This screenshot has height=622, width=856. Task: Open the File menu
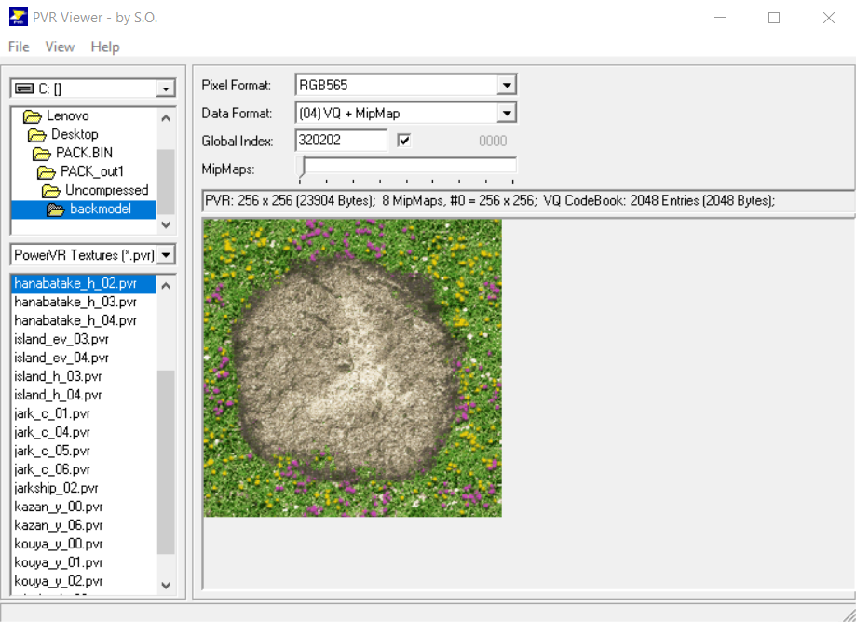[19, 47]
